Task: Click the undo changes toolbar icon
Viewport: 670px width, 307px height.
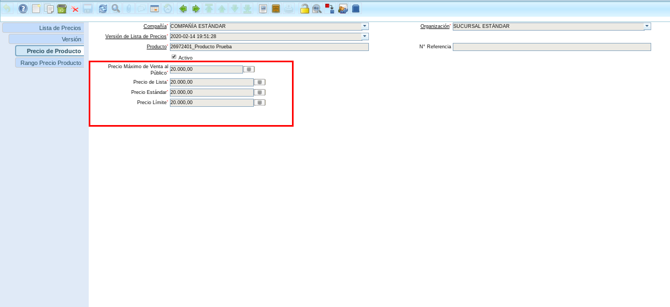Action: pos(7,9)
